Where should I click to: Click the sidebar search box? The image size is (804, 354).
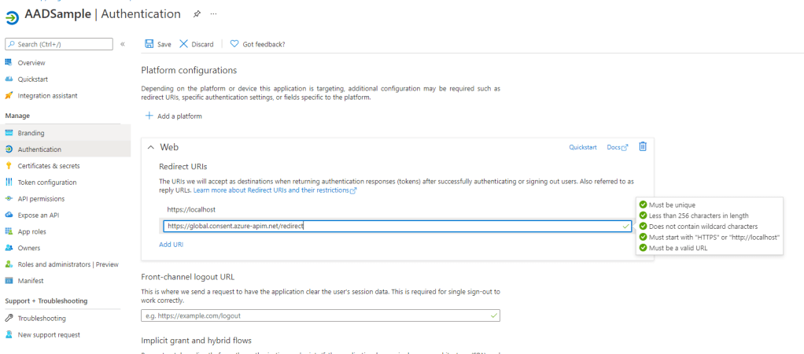point(59,44)
